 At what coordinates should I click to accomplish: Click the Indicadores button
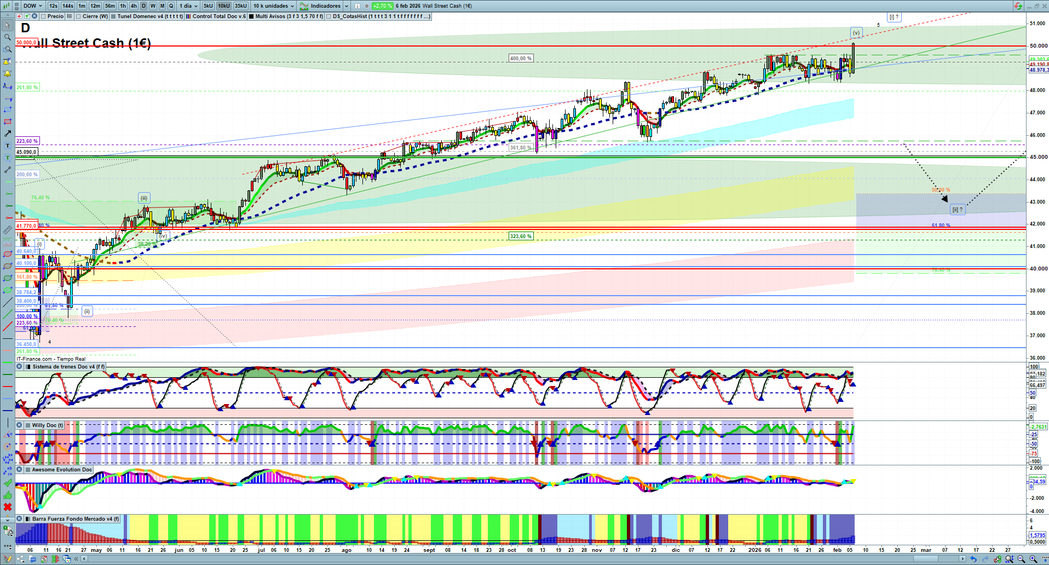click(321, 6)
